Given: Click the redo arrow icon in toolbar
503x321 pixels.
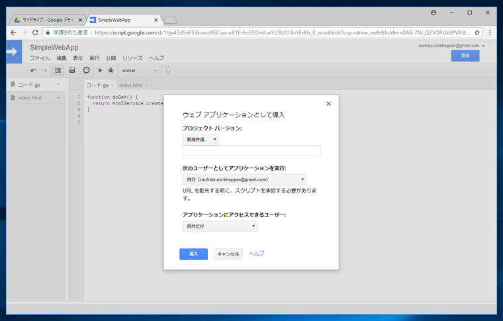Looking at the screenshot, I should [44, 71].
